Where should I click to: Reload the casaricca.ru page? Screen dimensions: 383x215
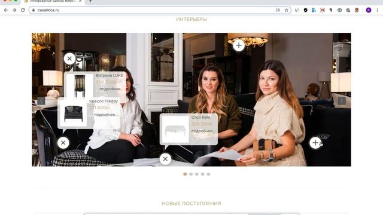(23, 10)
